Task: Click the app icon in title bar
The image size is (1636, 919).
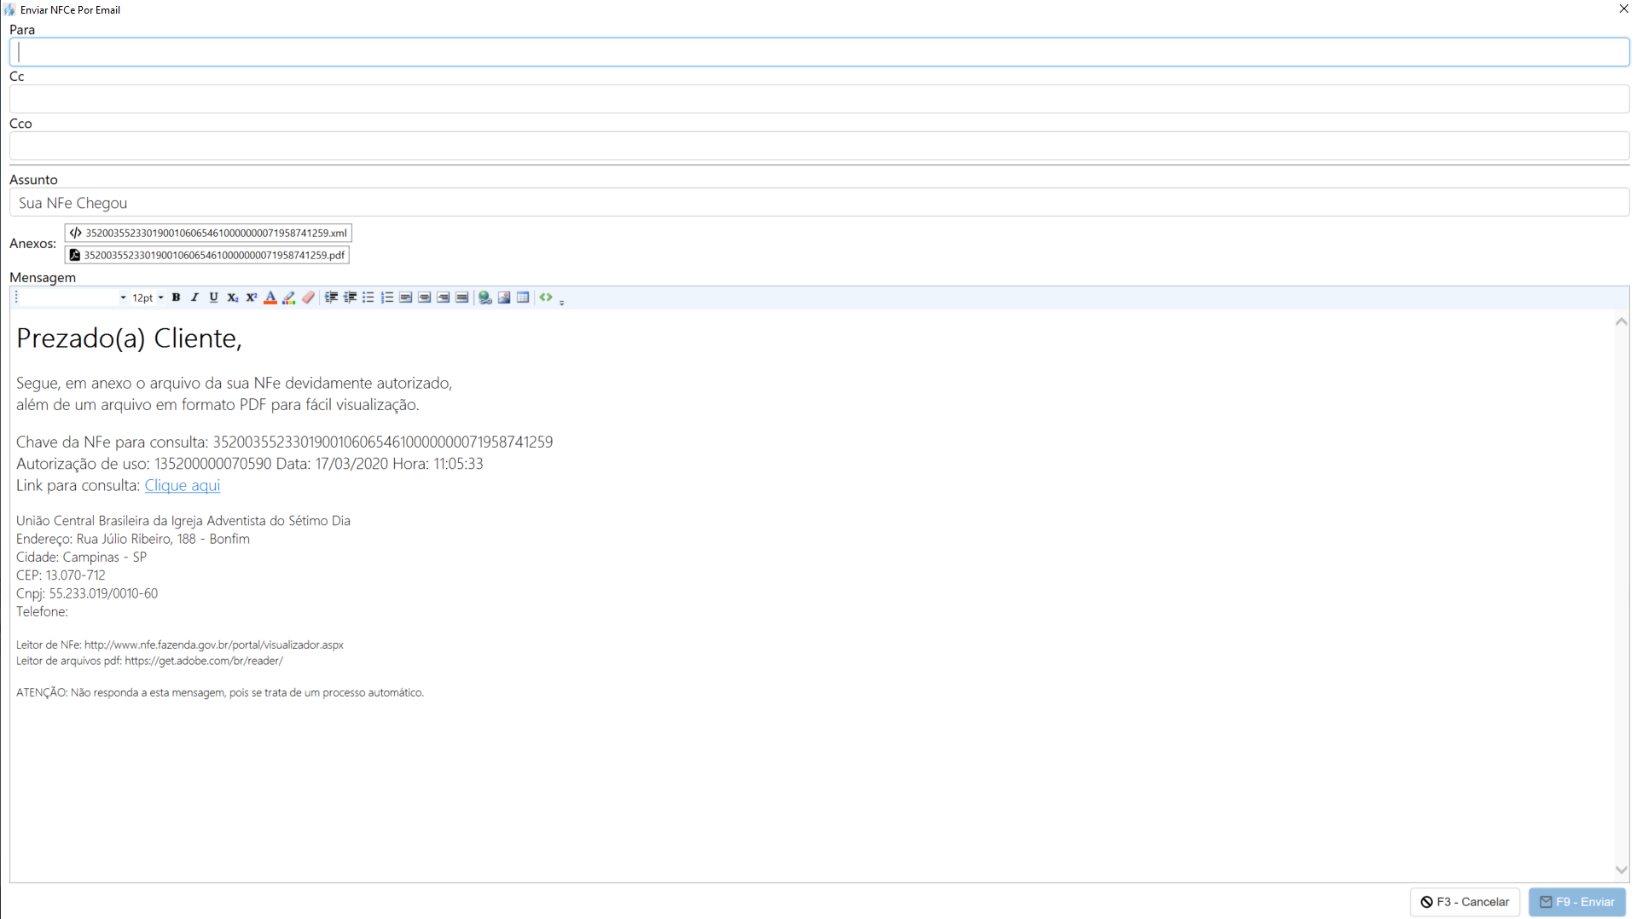Action: point(9,9)
